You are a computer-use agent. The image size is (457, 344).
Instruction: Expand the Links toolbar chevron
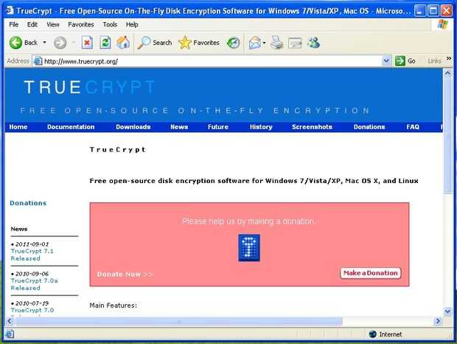coord(449,58)
